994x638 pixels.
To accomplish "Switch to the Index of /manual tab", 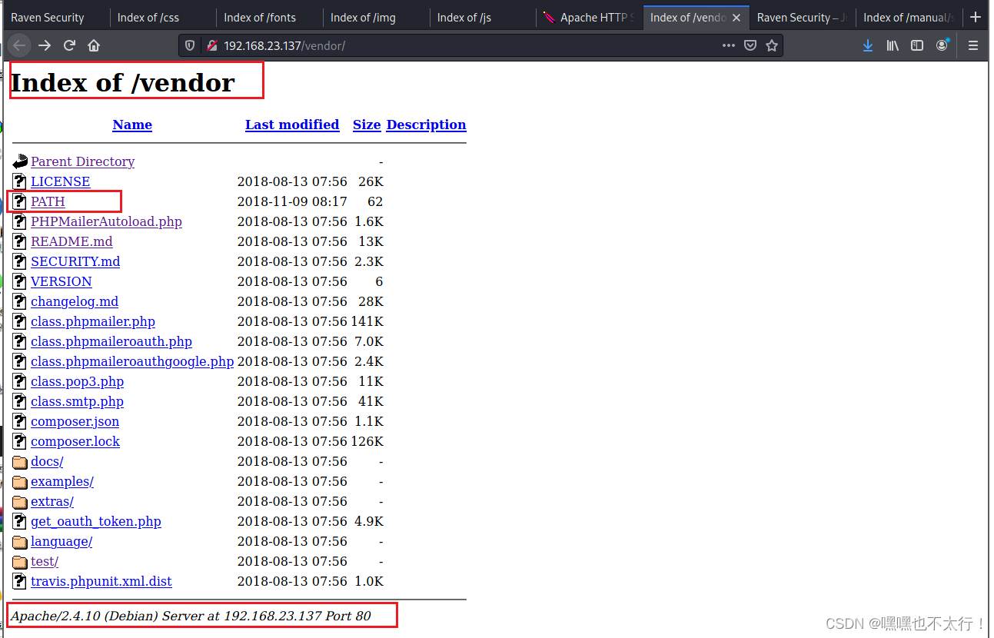I will click(x=909, y=18).
